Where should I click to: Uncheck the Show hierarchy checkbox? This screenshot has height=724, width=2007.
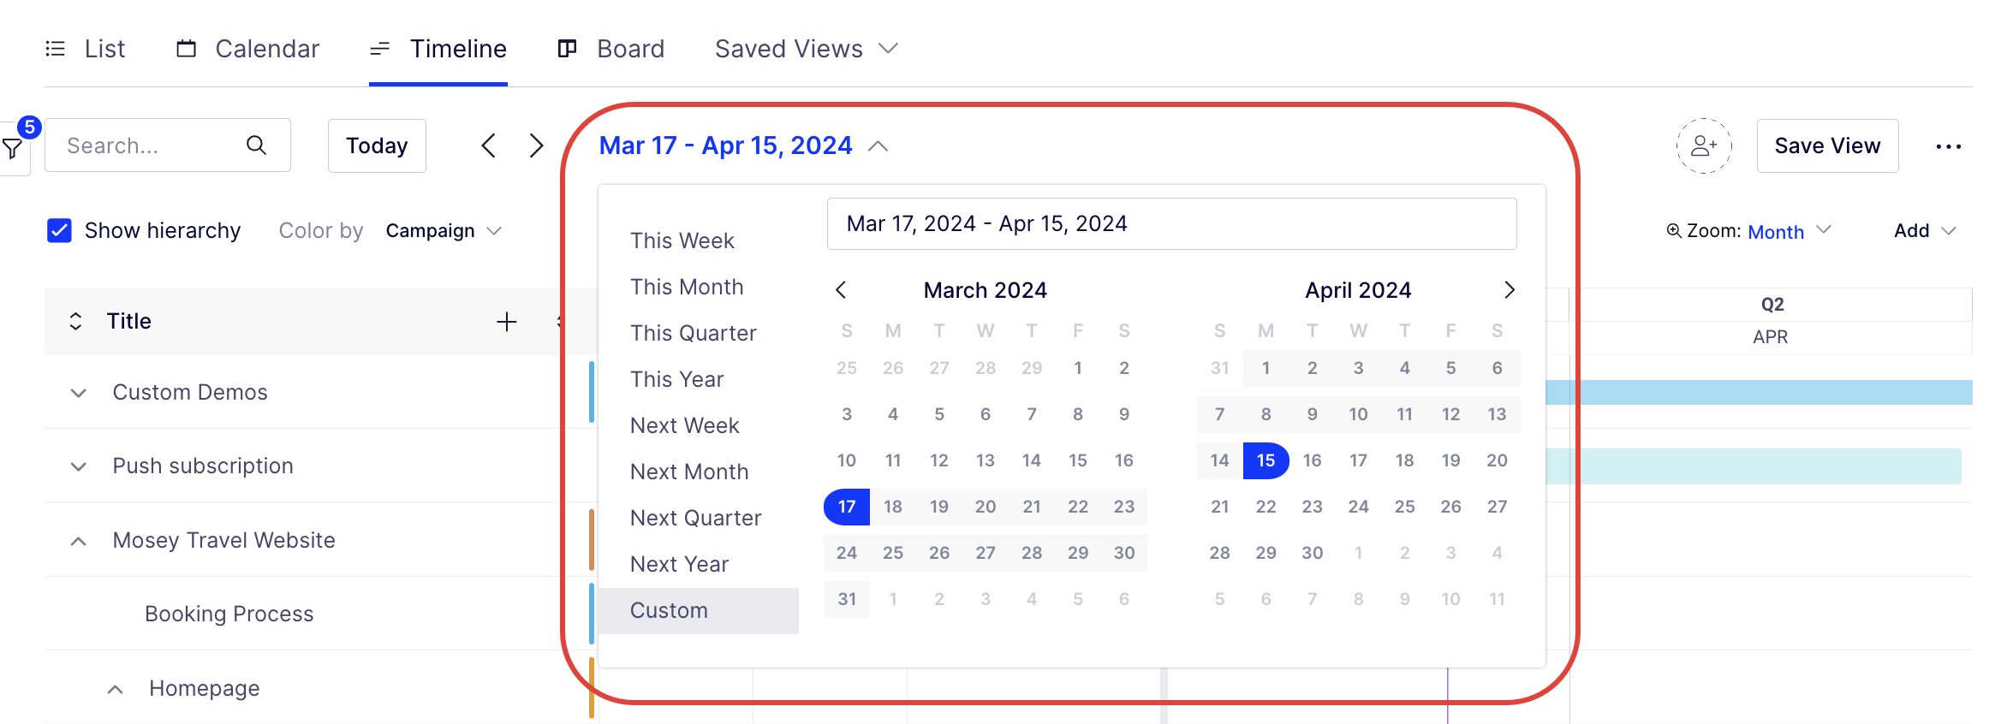click(59, 230)
